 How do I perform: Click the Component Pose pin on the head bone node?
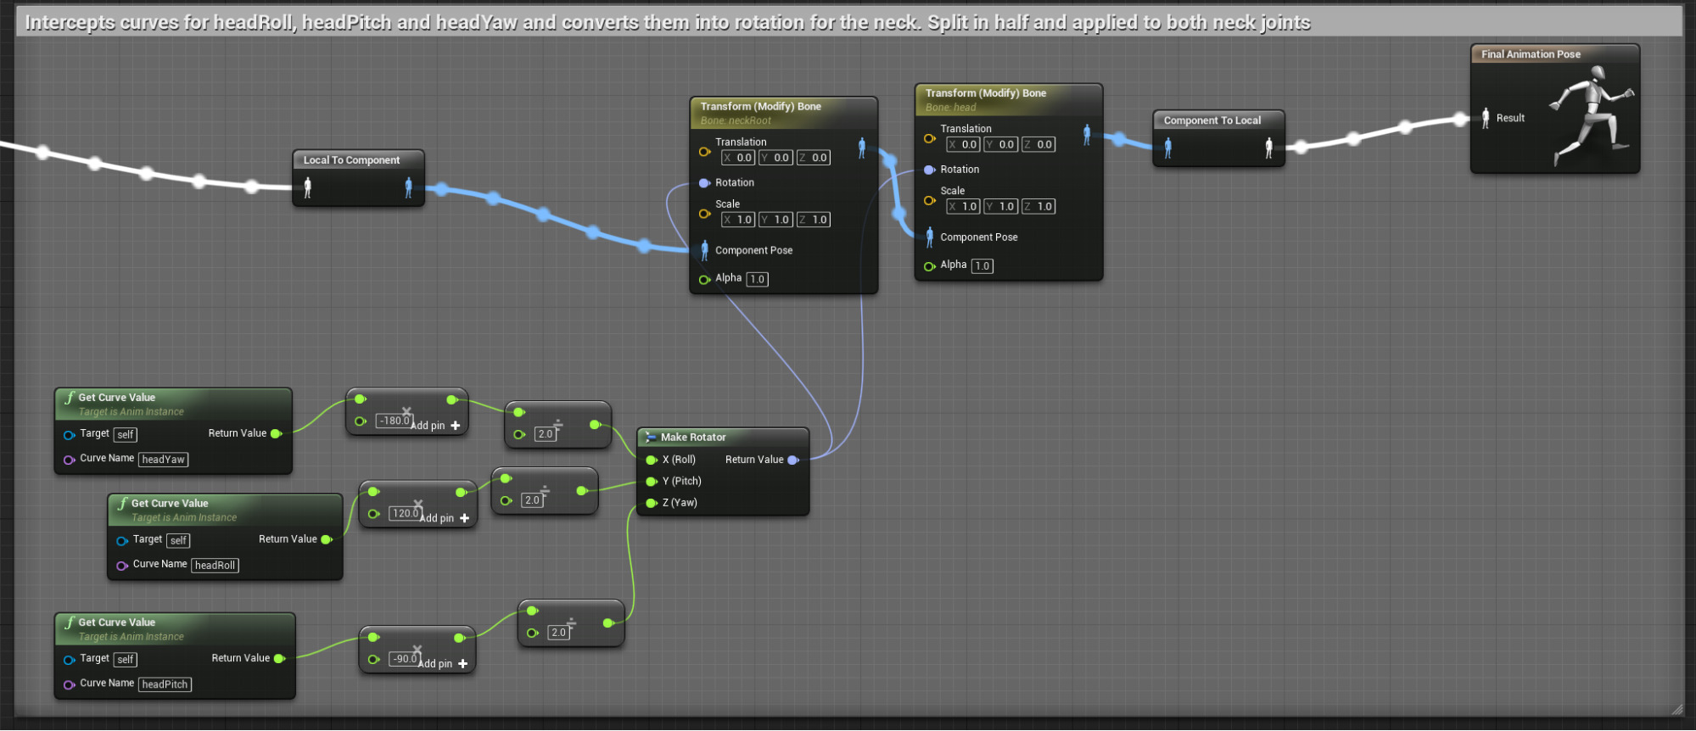click(x=929, y=237)
